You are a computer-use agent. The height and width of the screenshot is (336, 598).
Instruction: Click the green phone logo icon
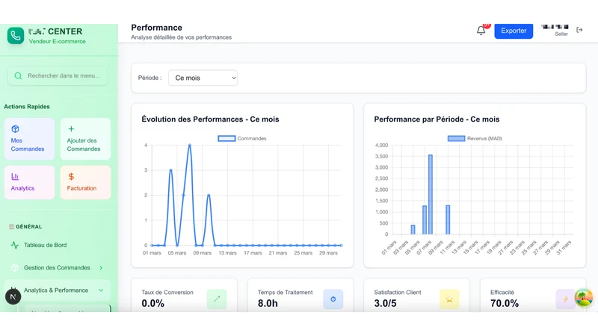[x=16, y=36]
